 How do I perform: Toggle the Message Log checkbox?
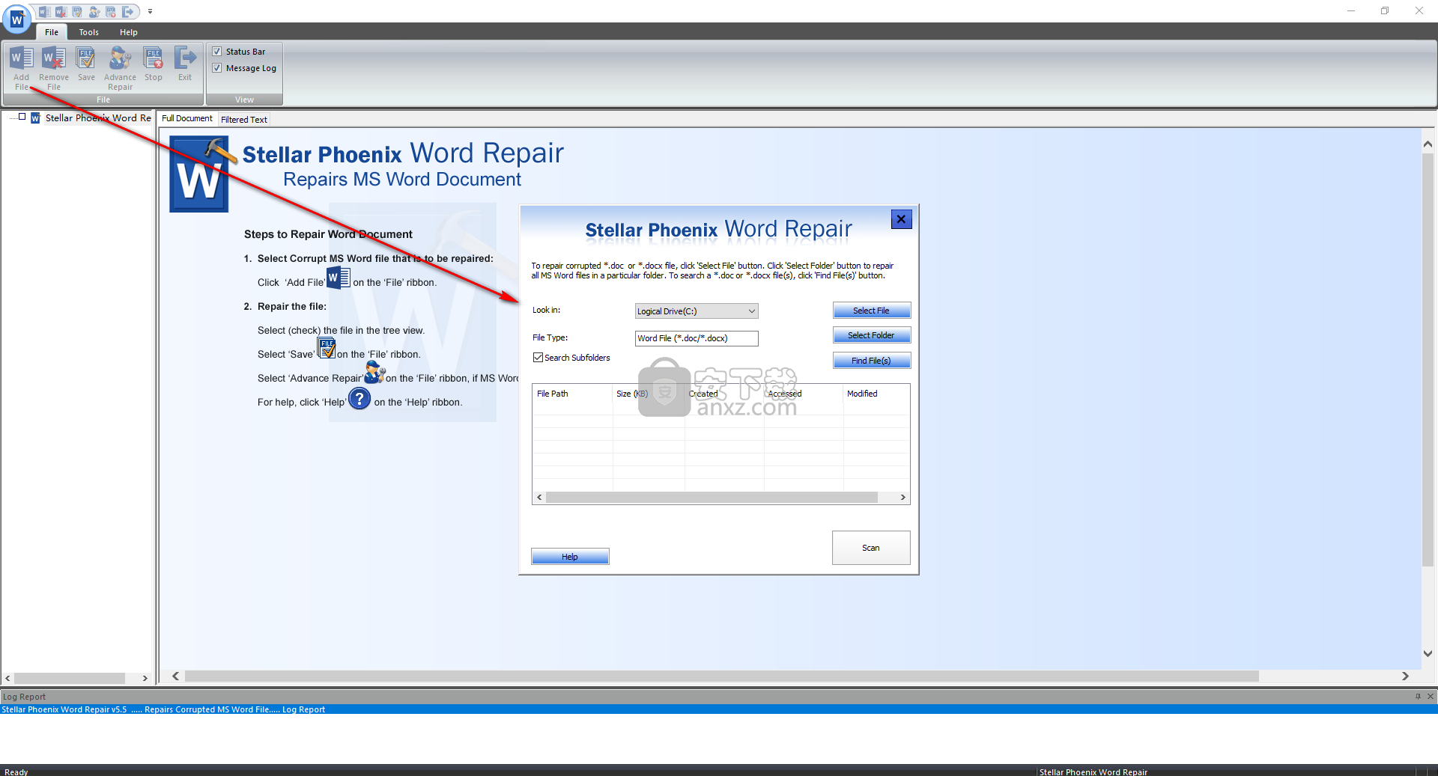click(x=217, y=68)
